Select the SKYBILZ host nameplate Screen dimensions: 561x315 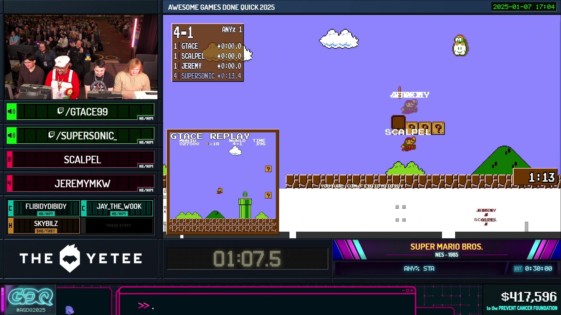pyautogui.click(x=44, y=225)
